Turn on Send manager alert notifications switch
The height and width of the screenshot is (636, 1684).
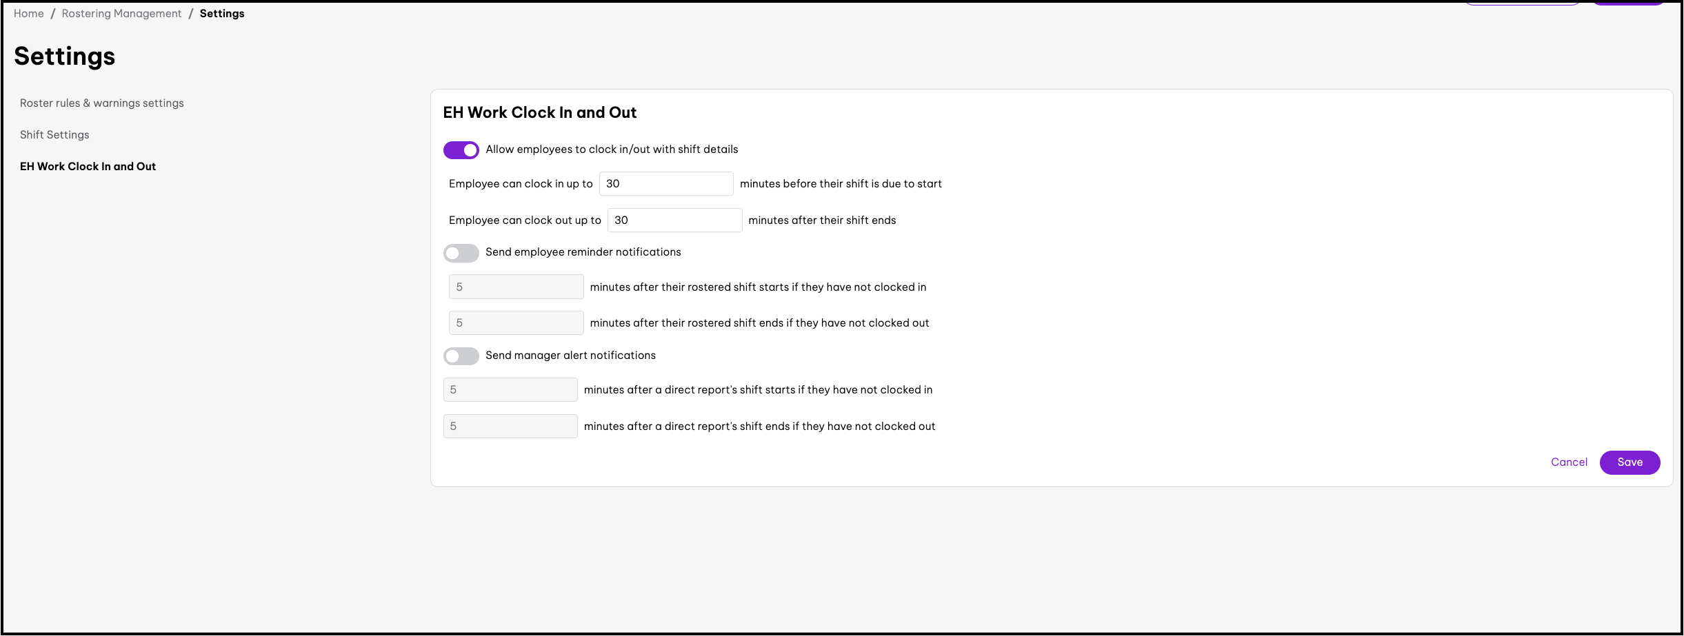coord(461,356)
